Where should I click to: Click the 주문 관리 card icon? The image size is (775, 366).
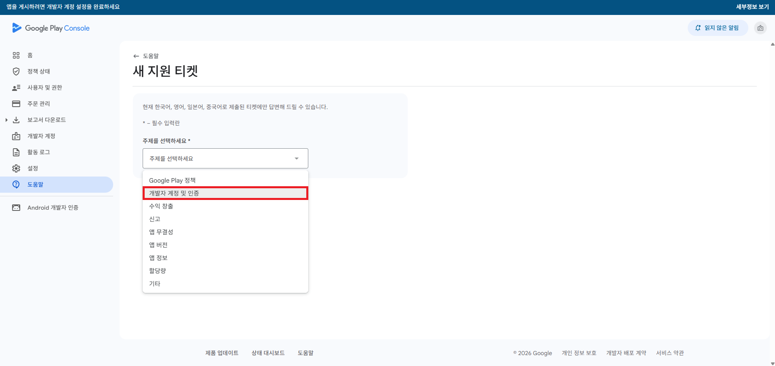pyautogui.click(x=16, y=104)
